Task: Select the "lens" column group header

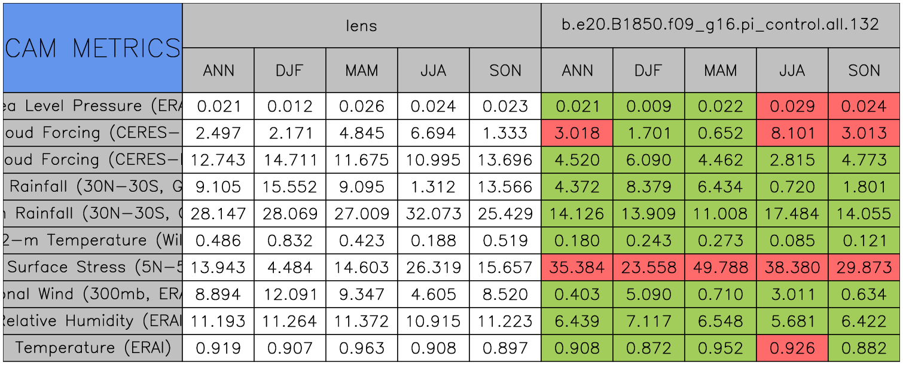Action: click(x=361, y=25)
